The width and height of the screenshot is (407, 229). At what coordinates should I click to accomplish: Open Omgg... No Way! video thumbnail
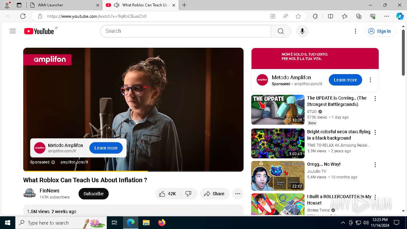(278, 176)
